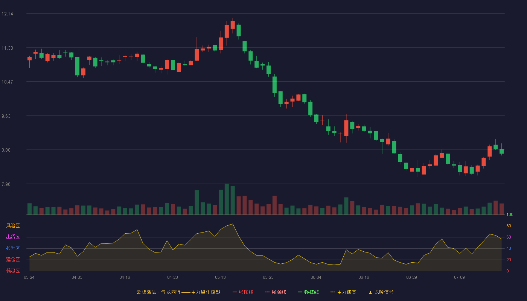Click the 龙吟信号 triangle legend icon

[370, 292]
